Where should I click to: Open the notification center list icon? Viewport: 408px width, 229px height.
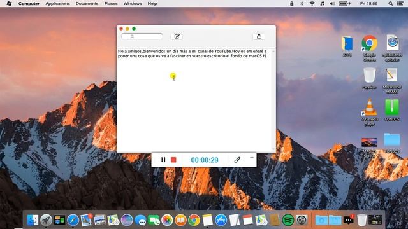coord(400,4)
